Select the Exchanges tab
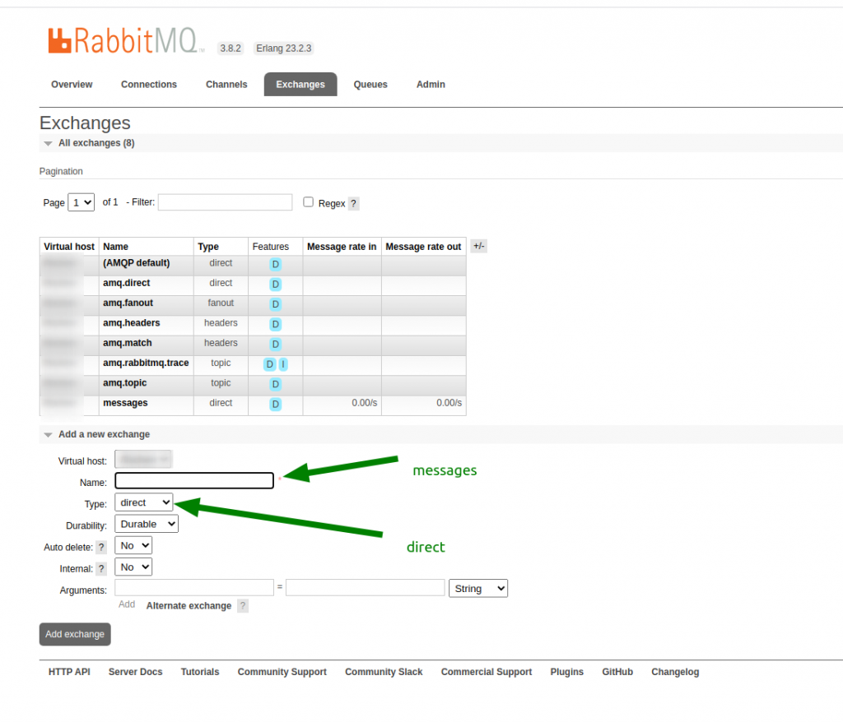 300,85
